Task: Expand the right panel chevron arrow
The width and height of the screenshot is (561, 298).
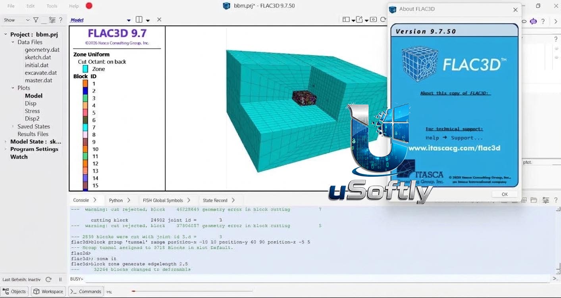Action: coord(556,21)
